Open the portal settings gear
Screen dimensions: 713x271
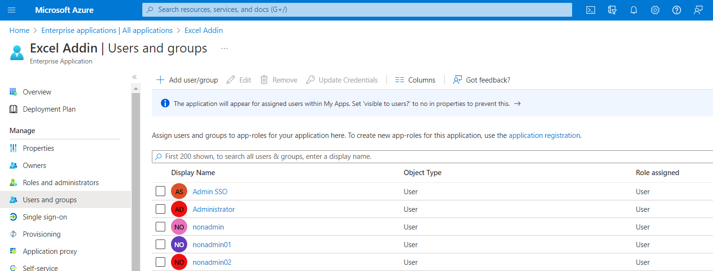point(655,10)
